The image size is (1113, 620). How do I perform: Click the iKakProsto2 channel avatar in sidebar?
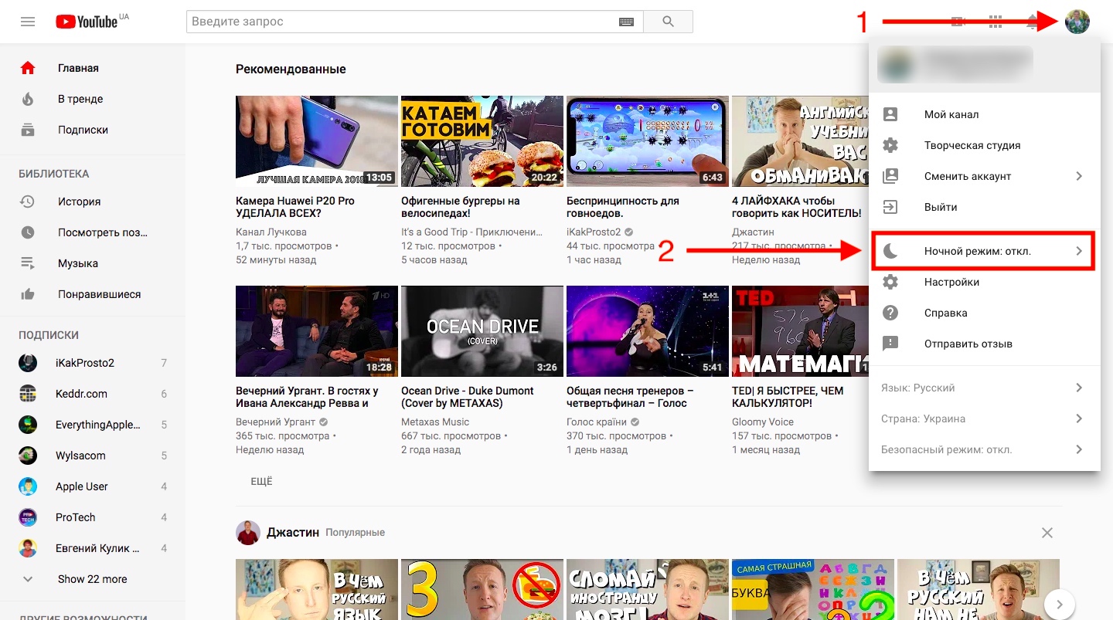[28, 363]
